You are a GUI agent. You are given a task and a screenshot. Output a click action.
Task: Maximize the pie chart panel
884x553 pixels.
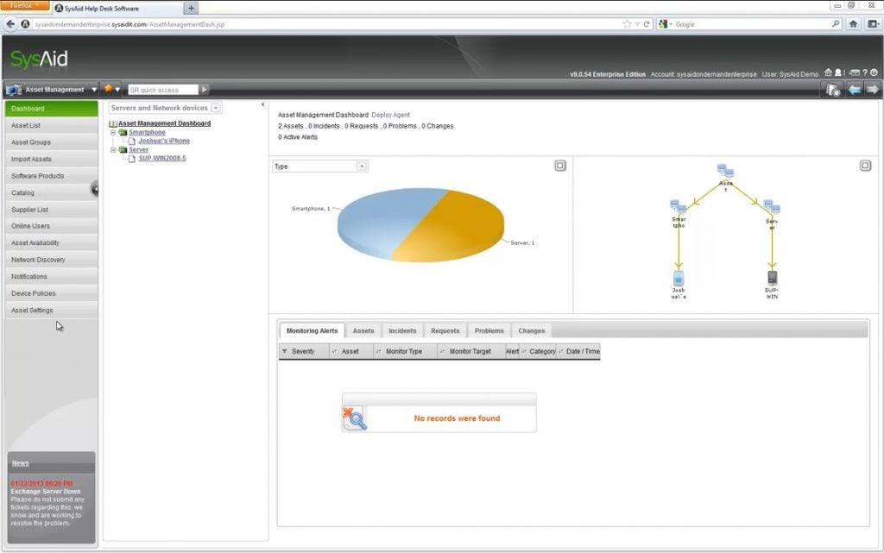560,165
